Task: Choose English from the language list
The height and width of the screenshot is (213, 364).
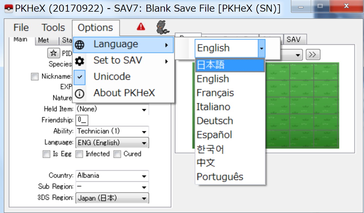Action: tap(230, 79)
